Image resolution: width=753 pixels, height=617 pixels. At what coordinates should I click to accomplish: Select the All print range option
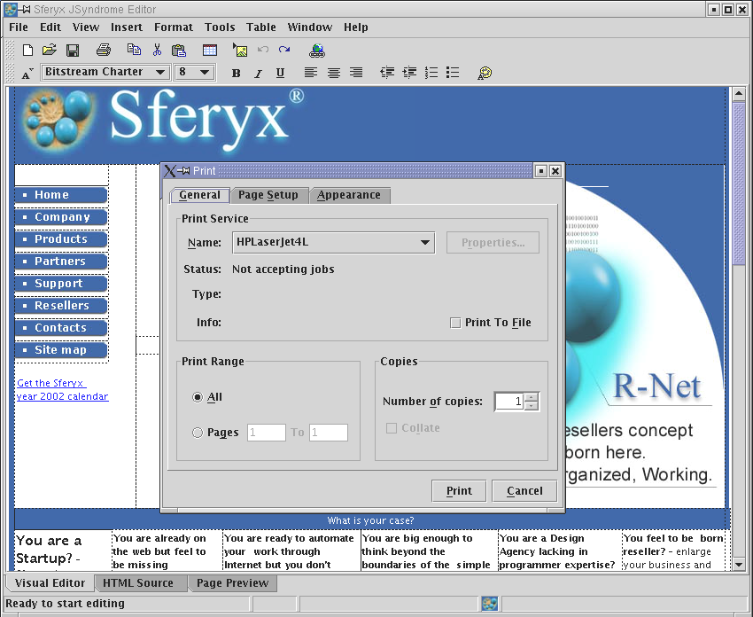point(198,397)
